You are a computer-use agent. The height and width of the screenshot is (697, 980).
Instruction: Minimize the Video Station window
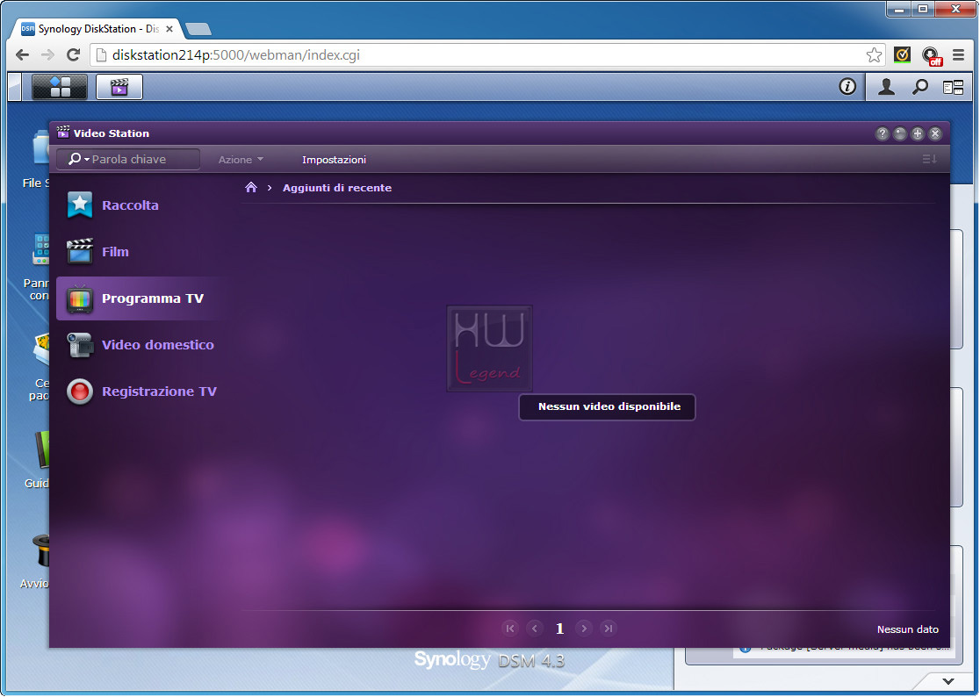coord(899,133)
